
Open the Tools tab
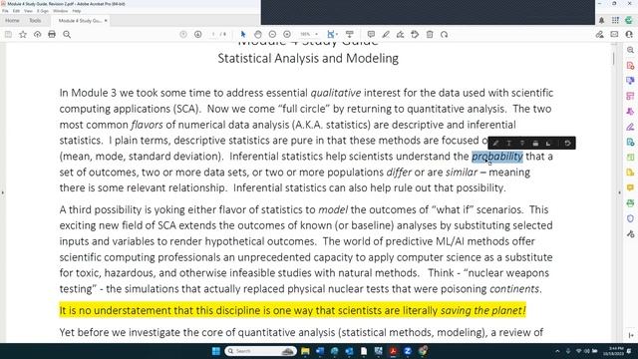pyautogui.click(x=35, y=20)
